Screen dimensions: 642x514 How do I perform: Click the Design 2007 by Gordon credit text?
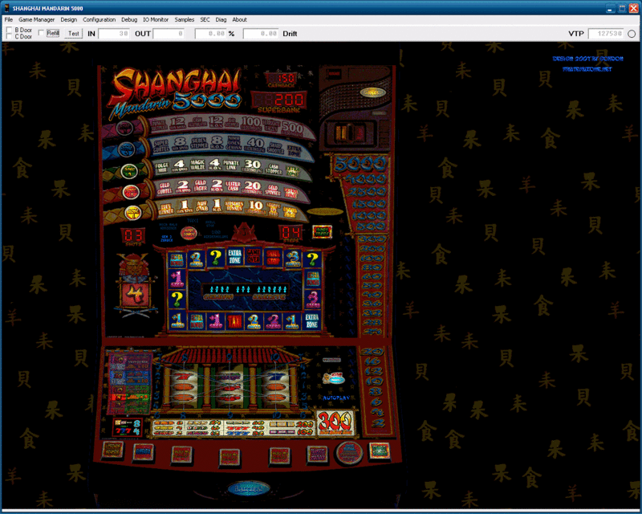(588, 59)
